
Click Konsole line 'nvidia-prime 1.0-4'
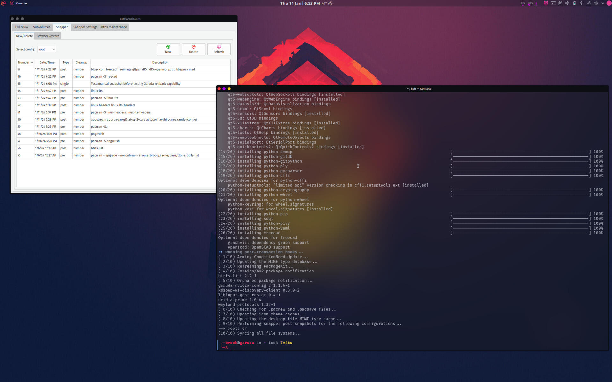(x=239, y=300)
